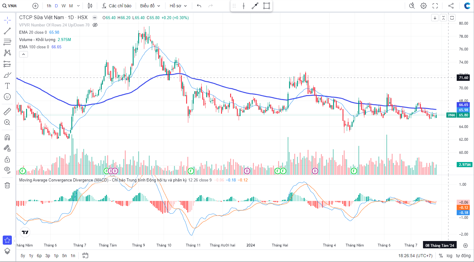The image size is (474, 262).
Task: Open the candlestick chart type selector
Action: tap(90, 6)
